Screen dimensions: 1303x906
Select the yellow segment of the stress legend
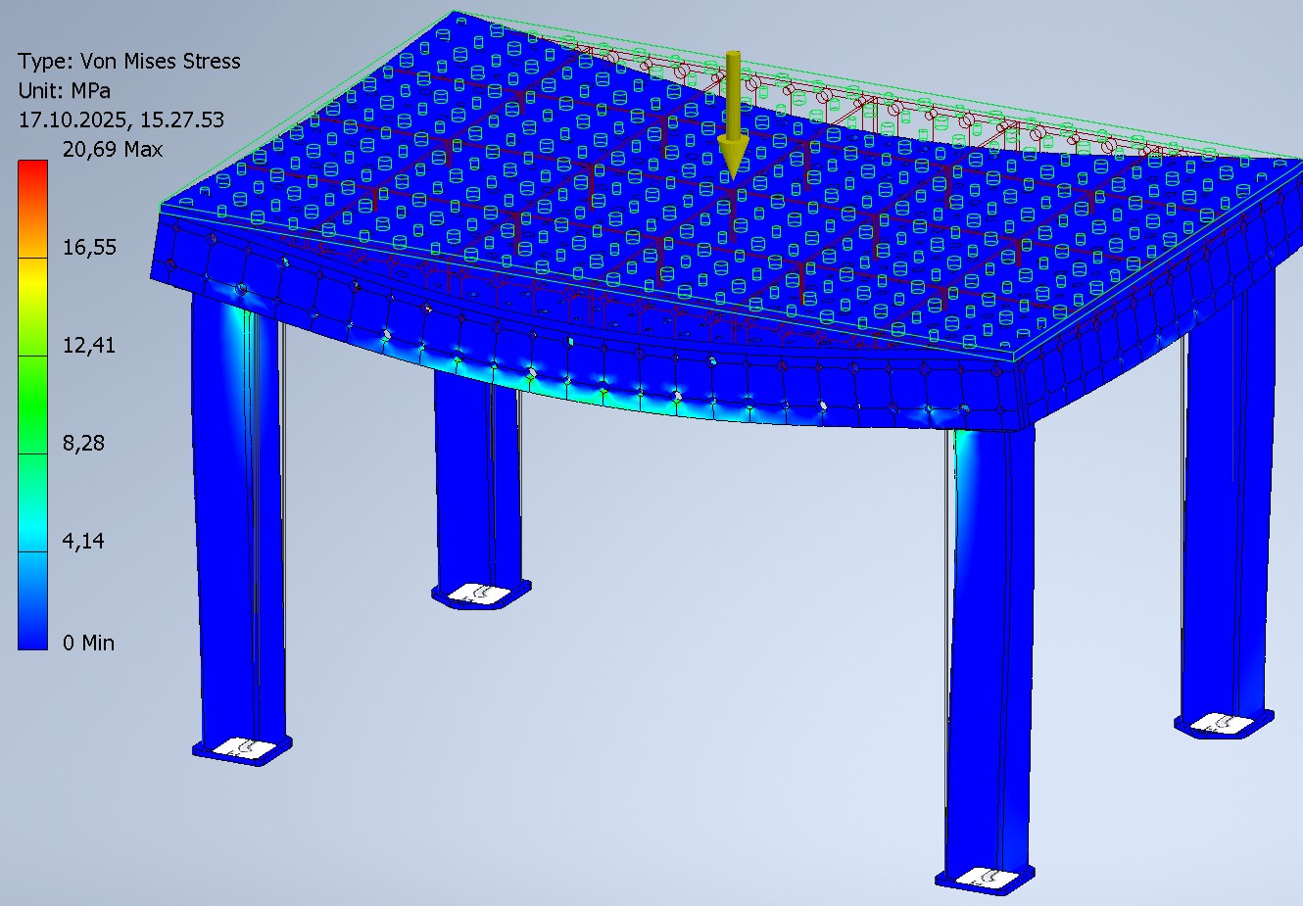(x=32, y=307)
